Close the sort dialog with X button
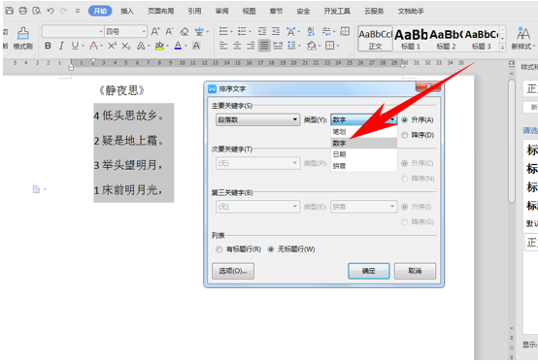The height and width of the screenshot is (364, 538). [x=428, y=86]
